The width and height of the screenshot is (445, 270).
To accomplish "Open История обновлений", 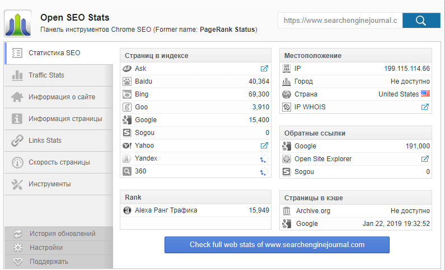I will [59, 234].
